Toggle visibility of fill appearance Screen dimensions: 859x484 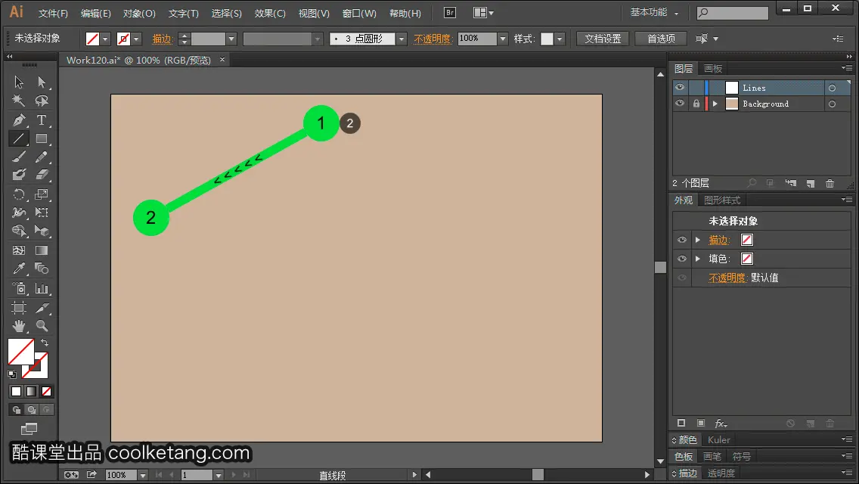click(x=682, y=259)
